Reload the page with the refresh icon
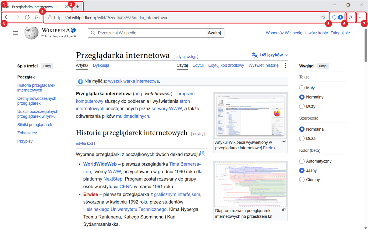Image resolution: width=368 pixels, height=230 pixels. [x=27, y=17]
